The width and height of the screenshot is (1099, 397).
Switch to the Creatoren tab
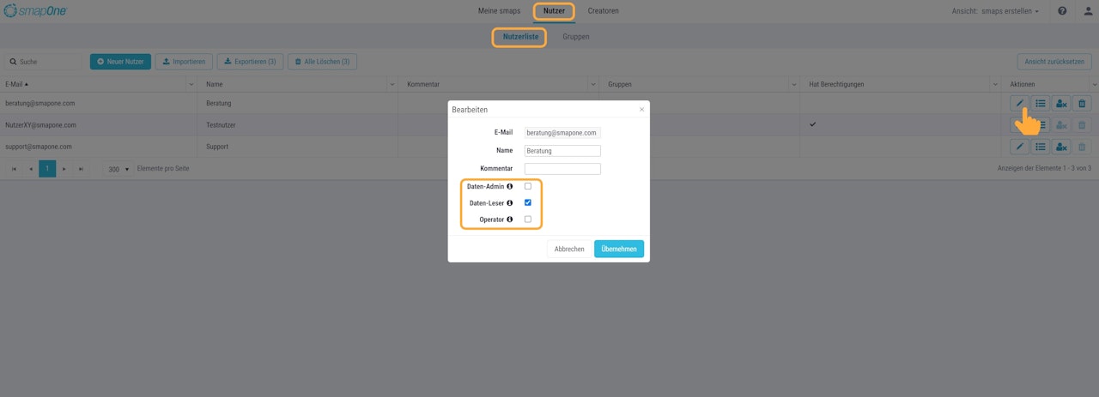(x=603, y=11)
